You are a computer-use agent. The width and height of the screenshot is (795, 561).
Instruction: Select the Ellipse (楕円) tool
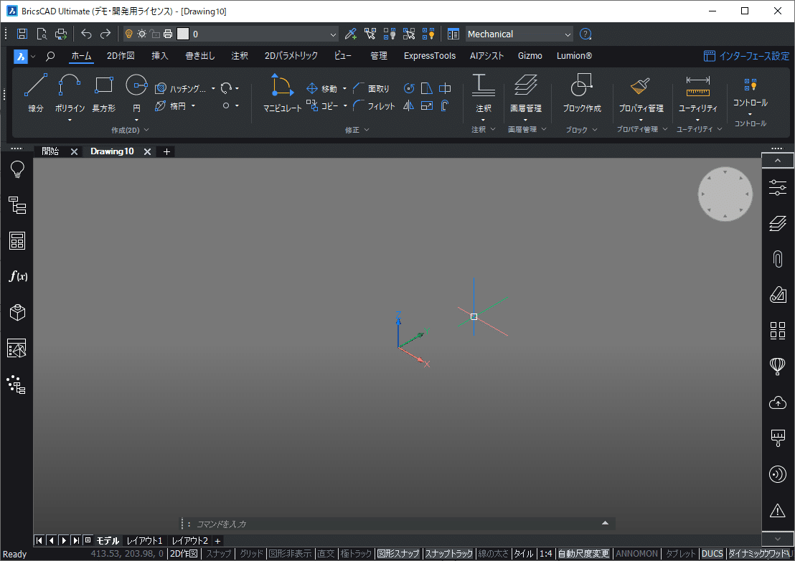point(171,106)
